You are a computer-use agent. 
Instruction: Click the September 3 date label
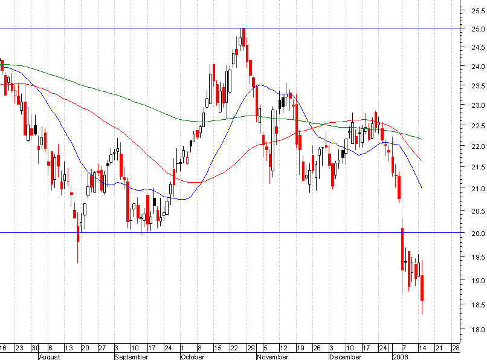tap(117, 348)
